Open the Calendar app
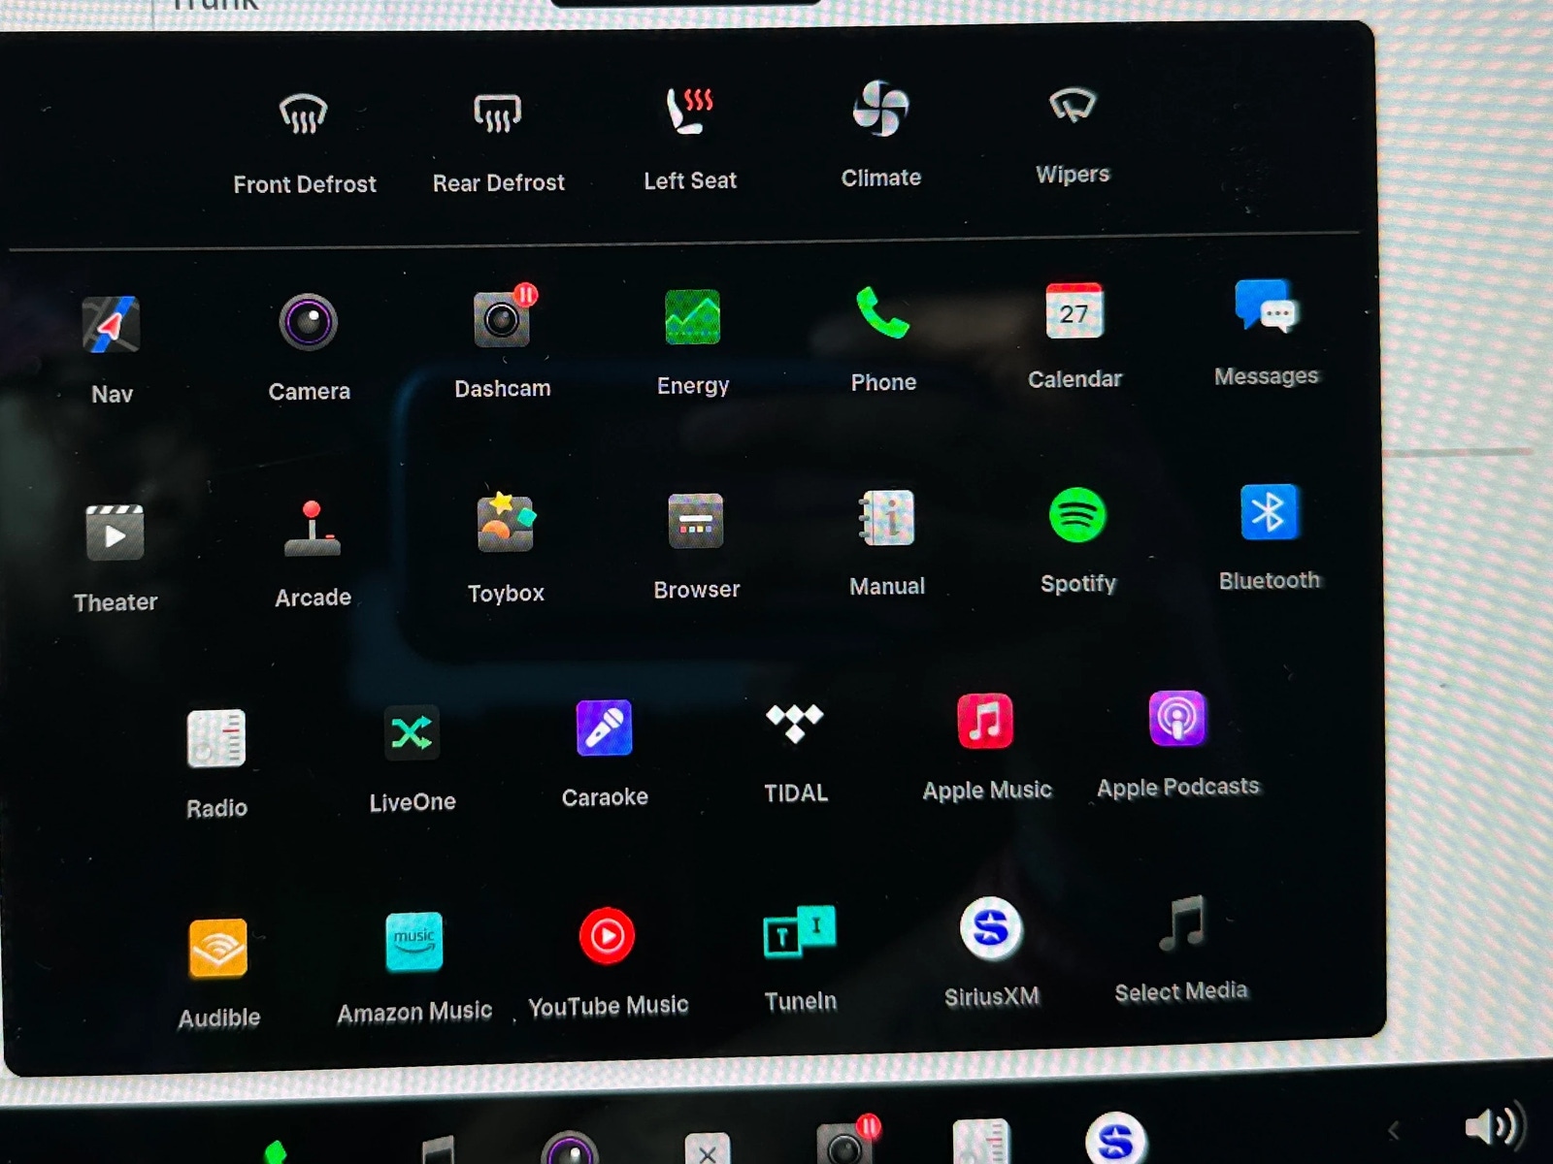 tap(1074, 312)
